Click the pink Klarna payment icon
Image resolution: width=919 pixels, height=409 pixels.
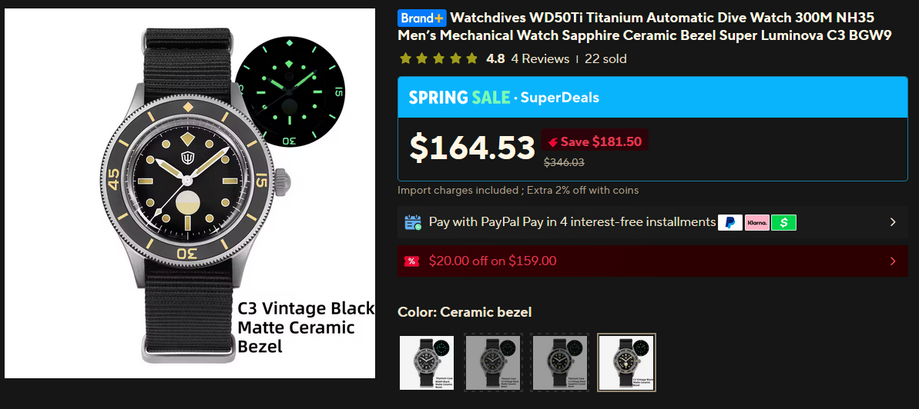[756, 222]
